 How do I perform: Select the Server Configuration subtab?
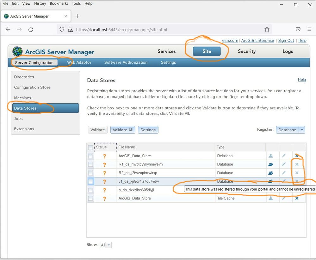[34, 63]
